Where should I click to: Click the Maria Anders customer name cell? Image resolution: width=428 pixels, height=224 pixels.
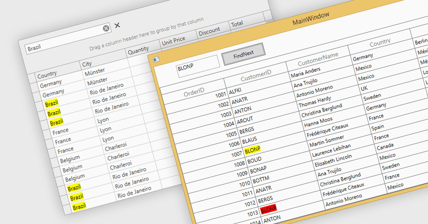pyautogui.click(x=305, y=73)
